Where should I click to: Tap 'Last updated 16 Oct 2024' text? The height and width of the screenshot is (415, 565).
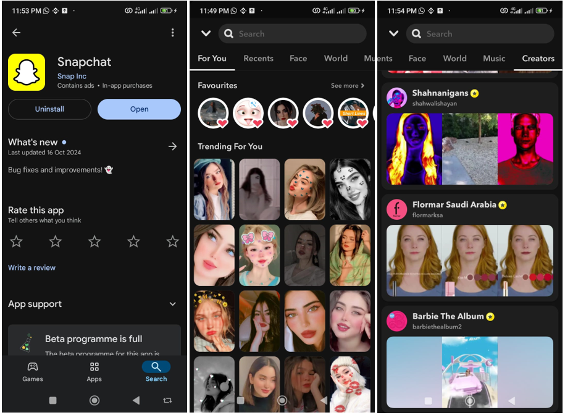click(x=44, y=153)
